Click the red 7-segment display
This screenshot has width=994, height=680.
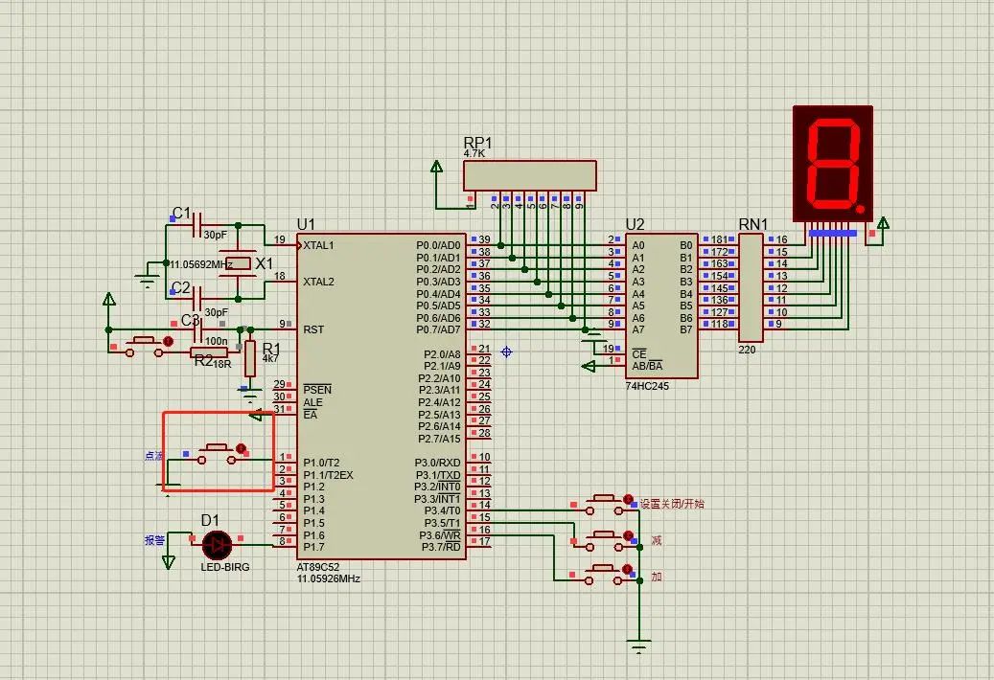coord(834,163)
